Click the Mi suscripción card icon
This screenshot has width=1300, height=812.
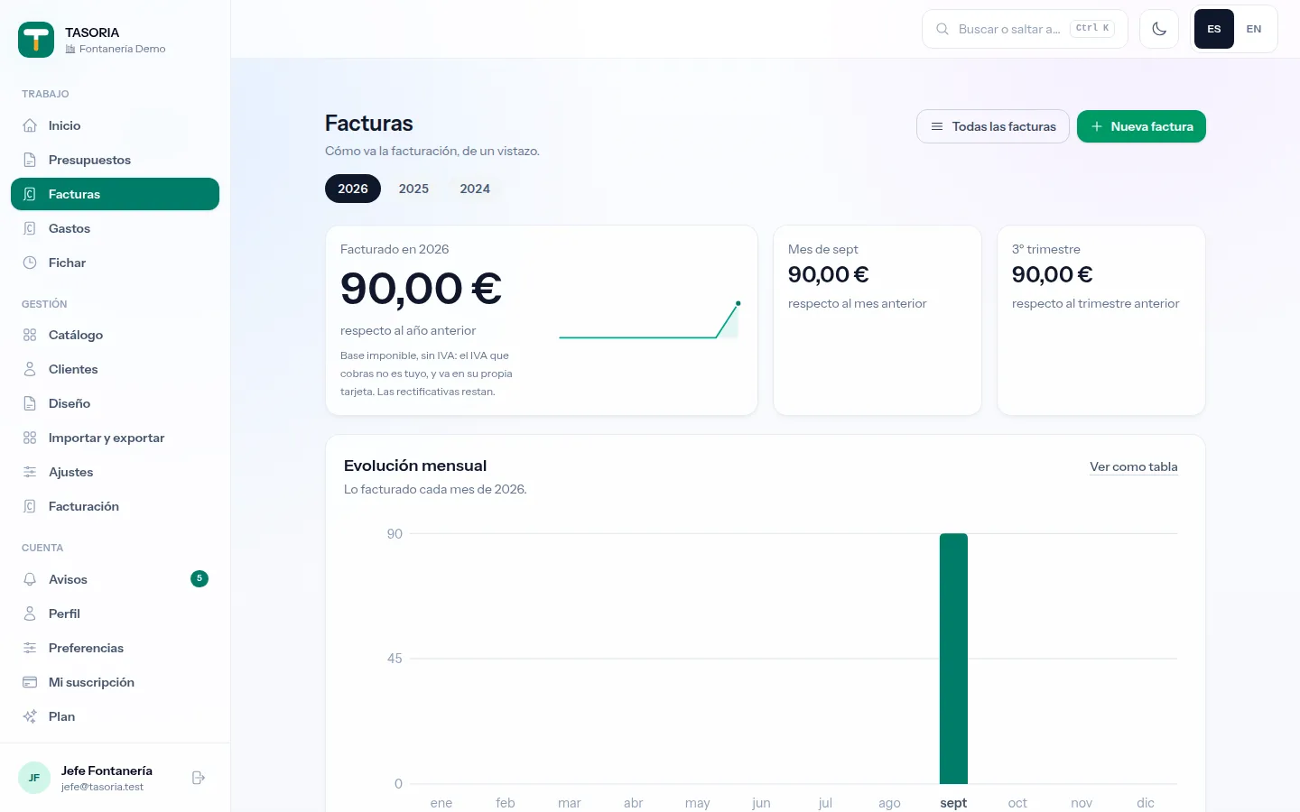(30, 682)
